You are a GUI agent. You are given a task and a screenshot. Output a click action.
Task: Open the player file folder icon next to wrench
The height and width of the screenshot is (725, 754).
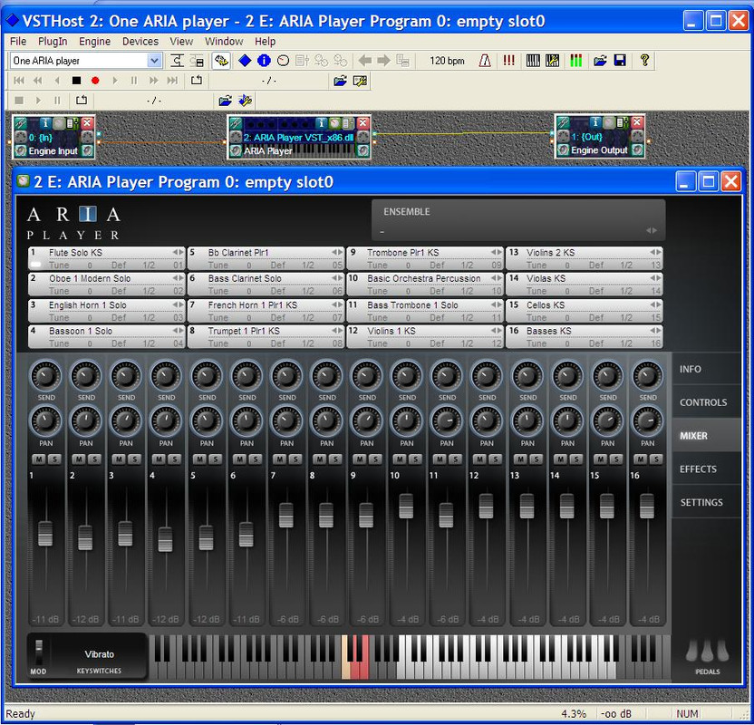pyautogui.click(x=340, y=81)
